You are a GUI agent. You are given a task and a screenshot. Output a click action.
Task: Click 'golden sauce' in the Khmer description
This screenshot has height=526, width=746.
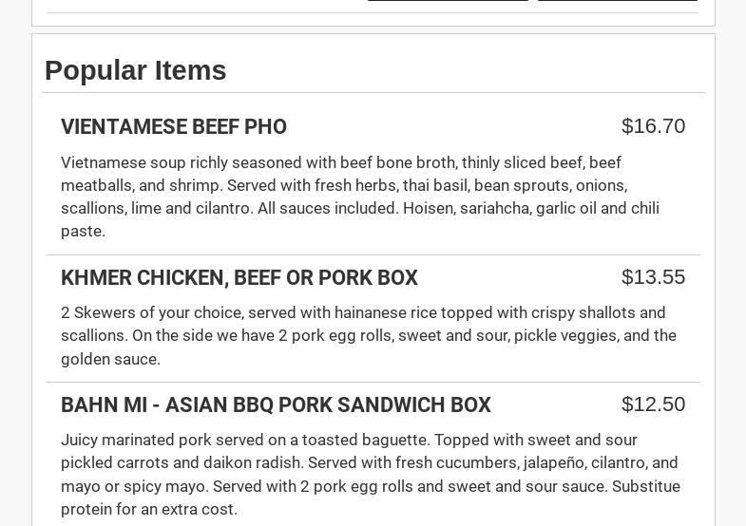click(110, 359)
